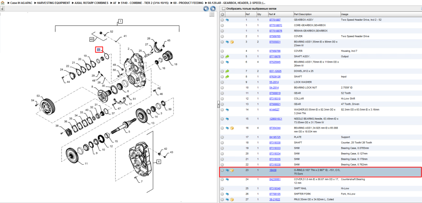Open part number link 1286016C1
The width and height of the screenshot is (422, 203).
pos(276,119)
